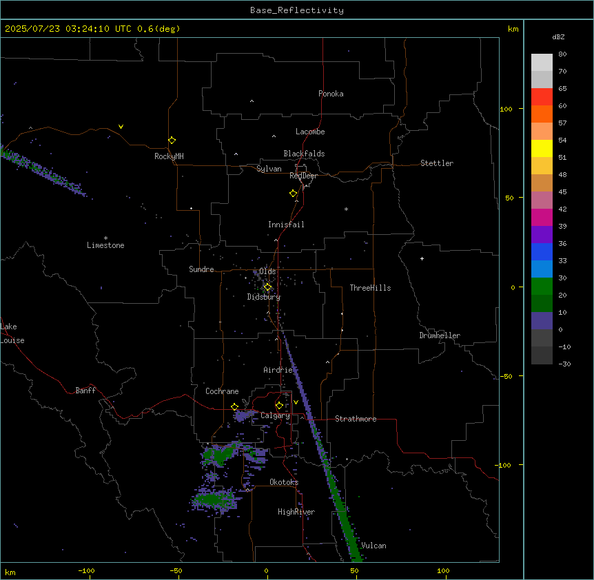Click the Strathmore city label
The image size is (594, 580).
(356, 419)
